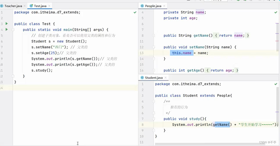Click the run arrow beside main method
The height and width of the screenshot is (146, 280).
[6, 29]
